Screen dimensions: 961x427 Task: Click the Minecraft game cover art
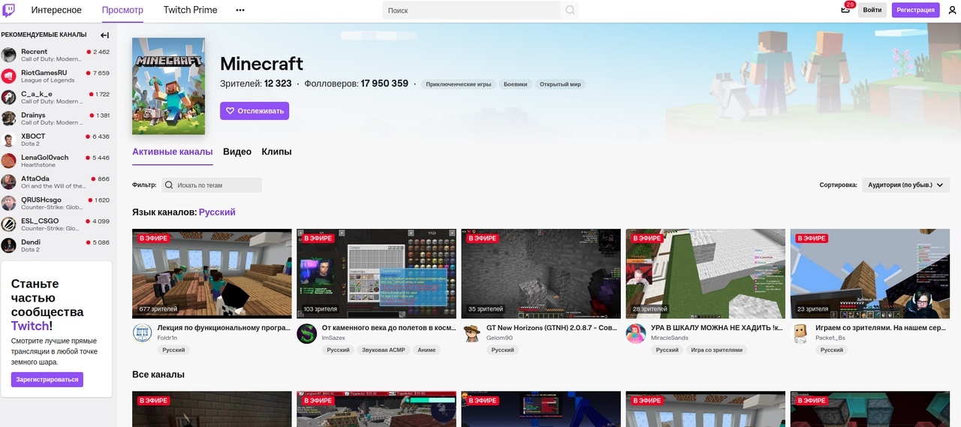168,86
